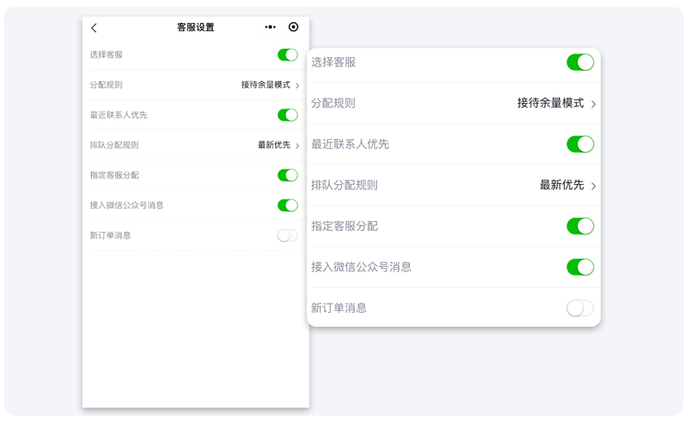Open the three-dot more menu in header

(x=270, y=28)
